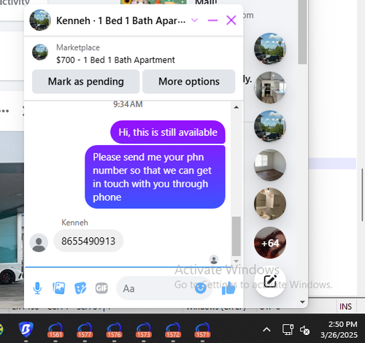Open the sticker picker icon

click(80, 288)
